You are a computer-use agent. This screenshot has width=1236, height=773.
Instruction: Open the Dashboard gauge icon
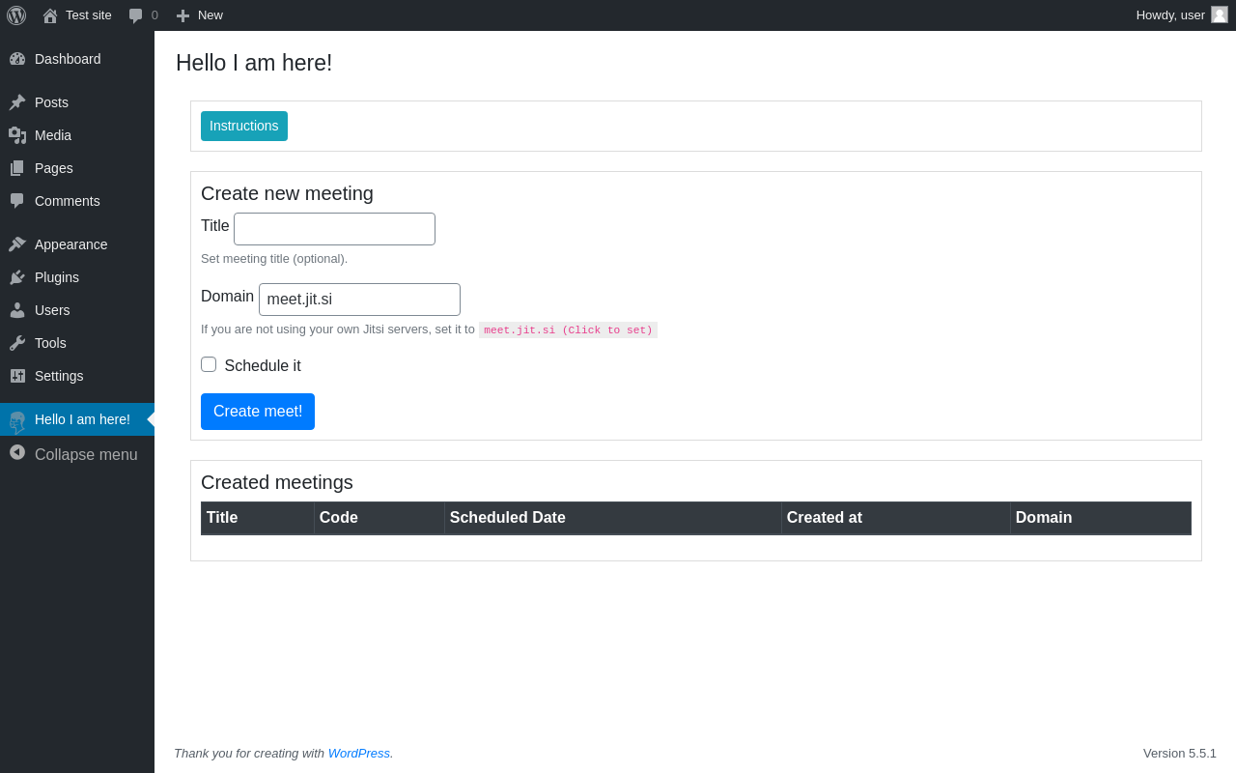point(17,59)
